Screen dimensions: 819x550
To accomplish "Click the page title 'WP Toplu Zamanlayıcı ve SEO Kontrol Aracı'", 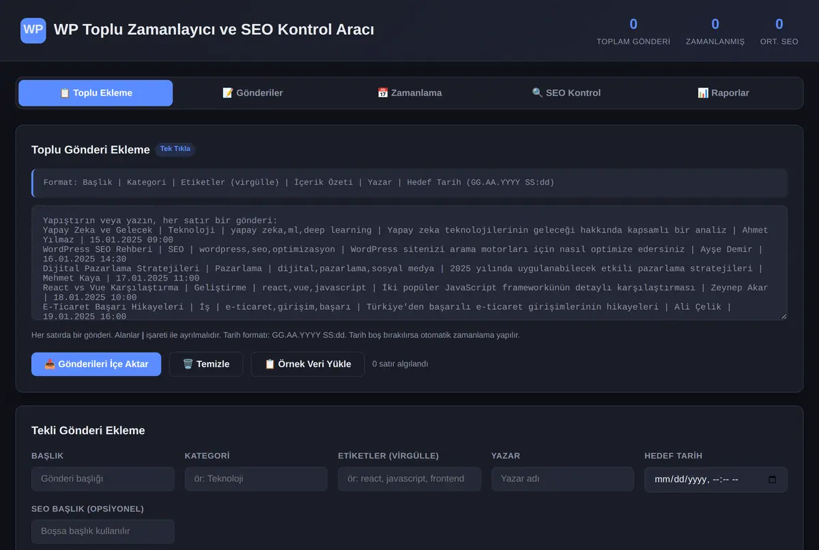I will click(214, 30).
